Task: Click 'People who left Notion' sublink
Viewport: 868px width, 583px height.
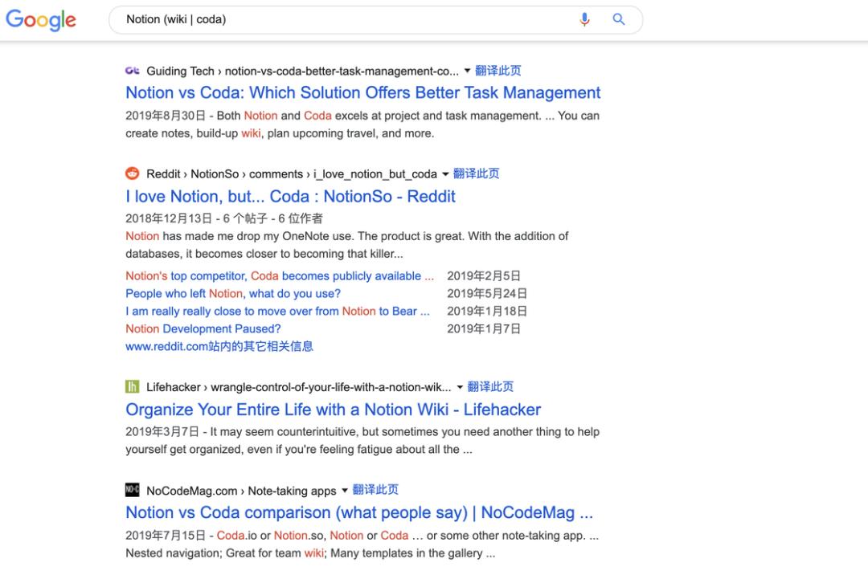Action: pos(233,294)
